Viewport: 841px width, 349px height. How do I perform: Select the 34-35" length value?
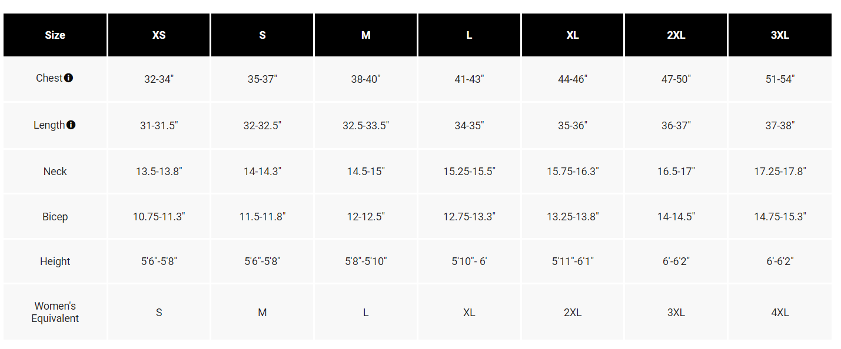coord(469,126)
